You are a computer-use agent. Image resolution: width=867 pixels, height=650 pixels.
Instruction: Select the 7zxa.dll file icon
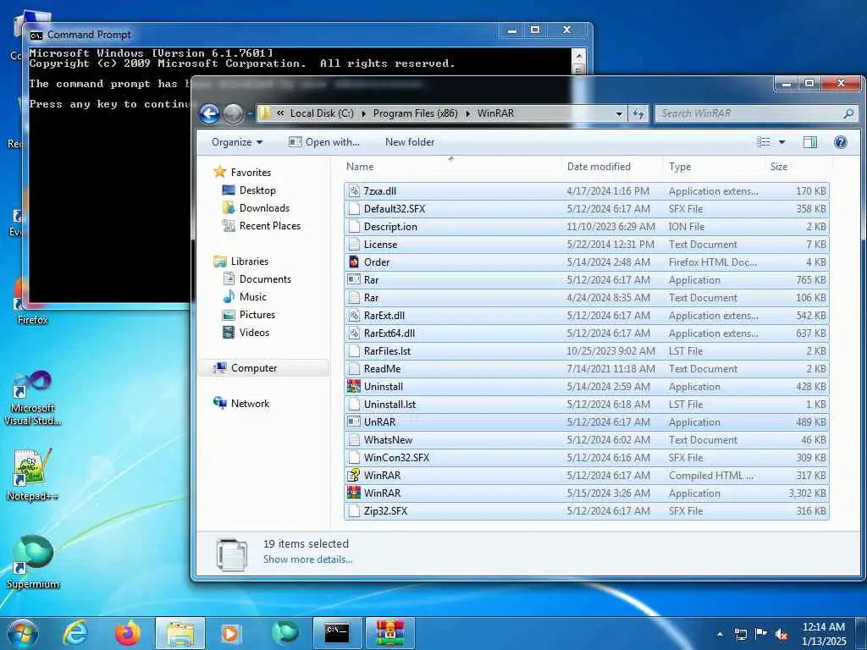coord(354,191)
